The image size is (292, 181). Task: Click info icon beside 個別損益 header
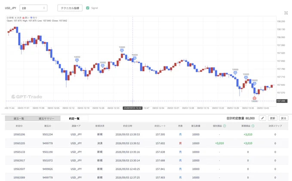225,126
